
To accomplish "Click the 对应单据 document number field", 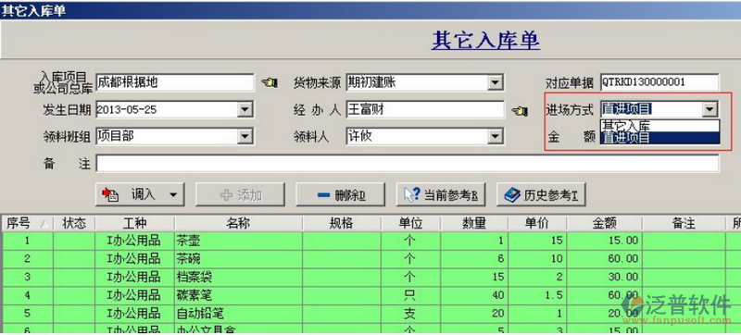I will pyautogui.click(x=659, y=82).
